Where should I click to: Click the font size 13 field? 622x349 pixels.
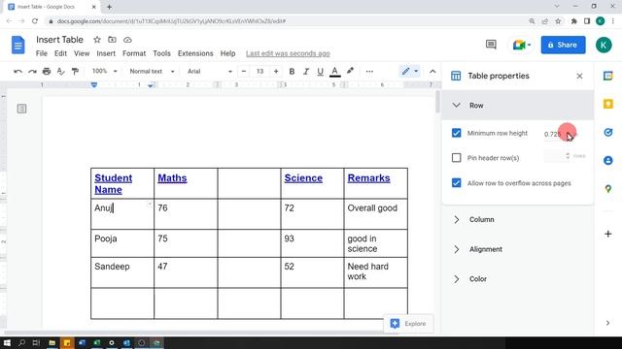click(x=259, y=72)
